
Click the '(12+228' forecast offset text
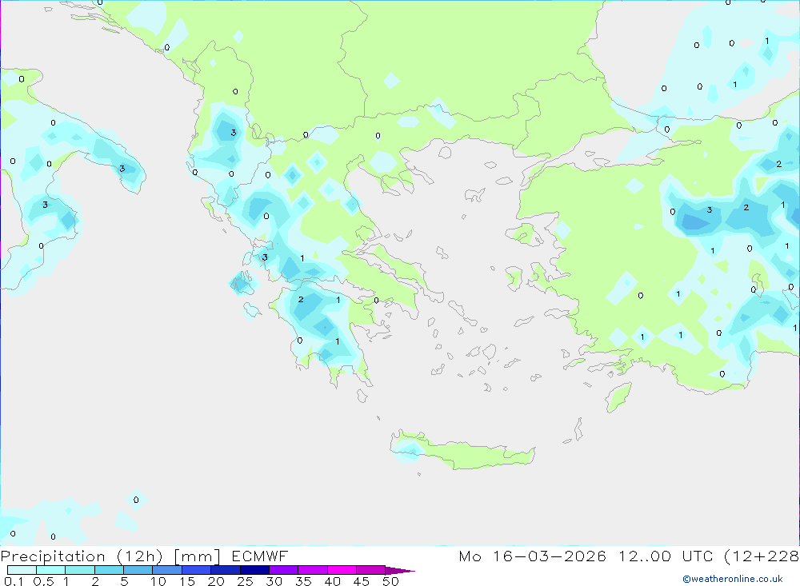click(762, 556)
